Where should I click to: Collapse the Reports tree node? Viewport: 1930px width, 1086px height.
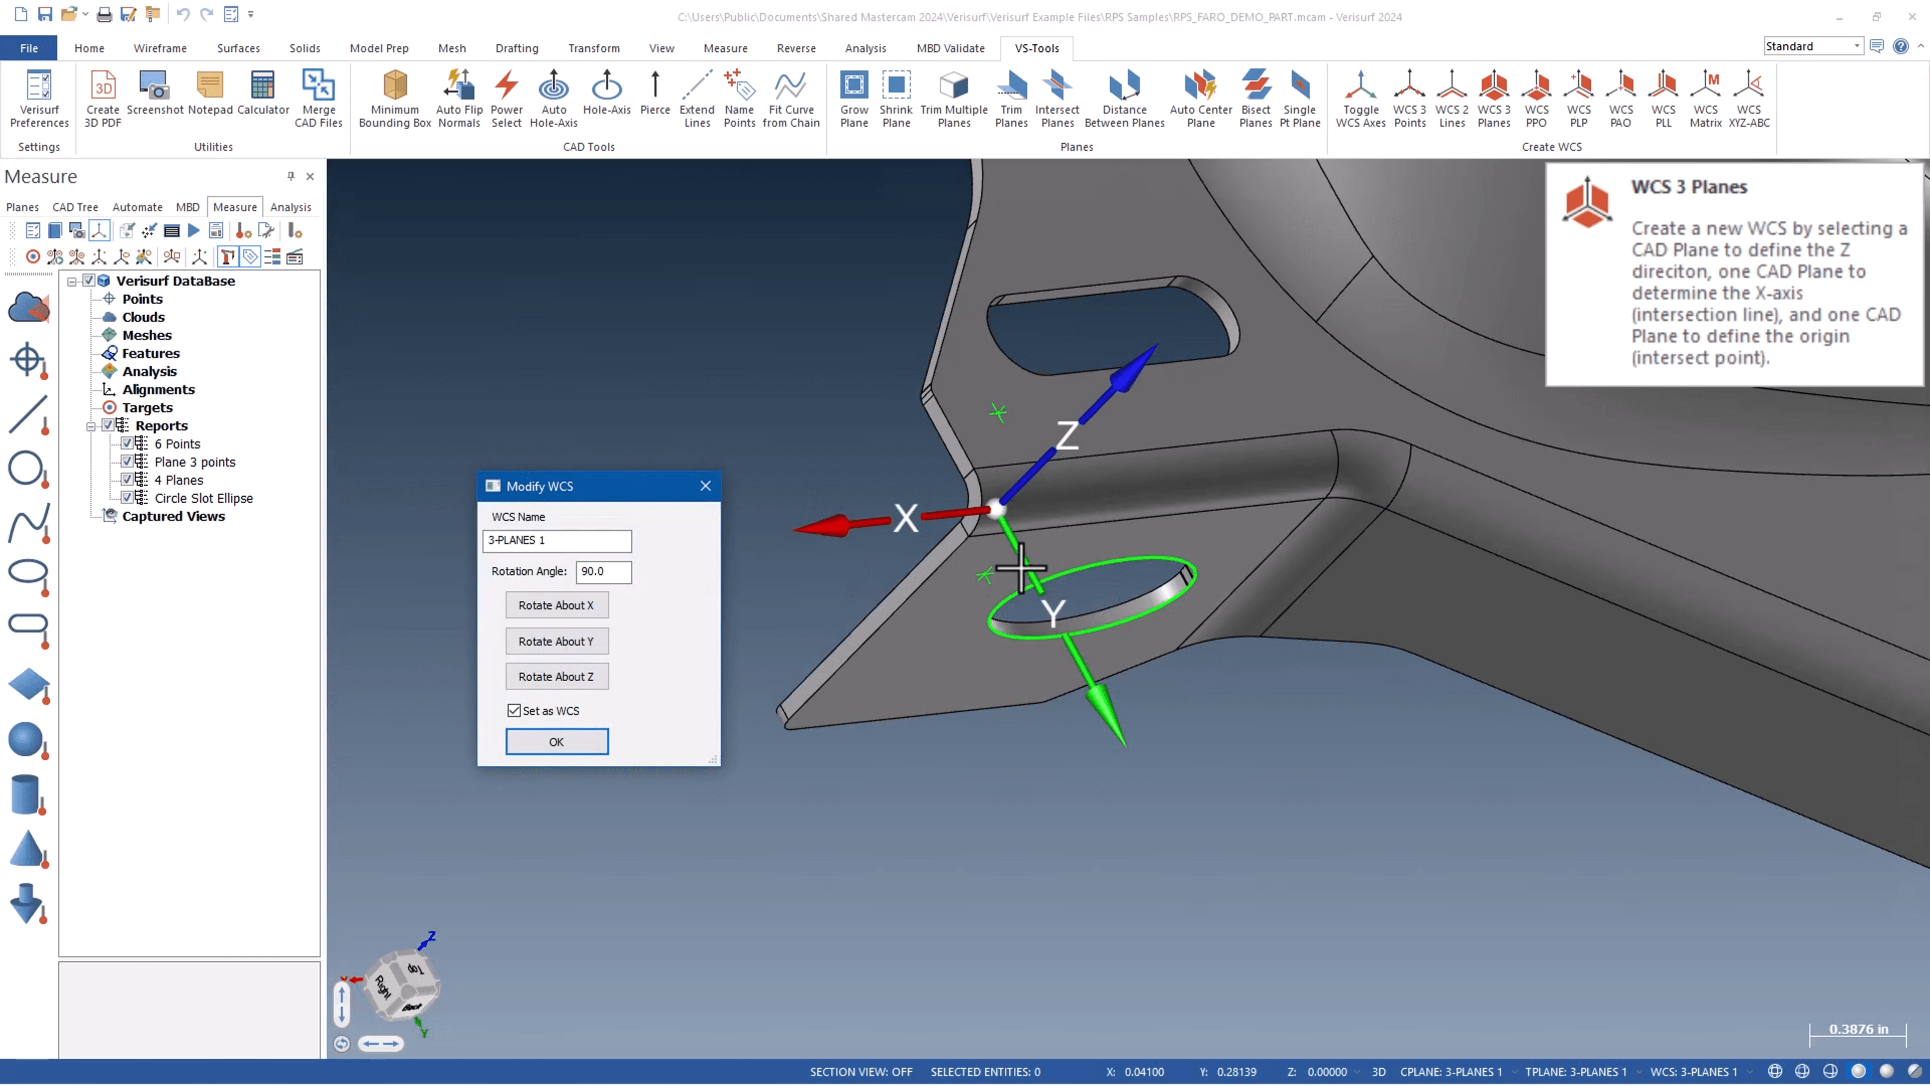point(90,426)
